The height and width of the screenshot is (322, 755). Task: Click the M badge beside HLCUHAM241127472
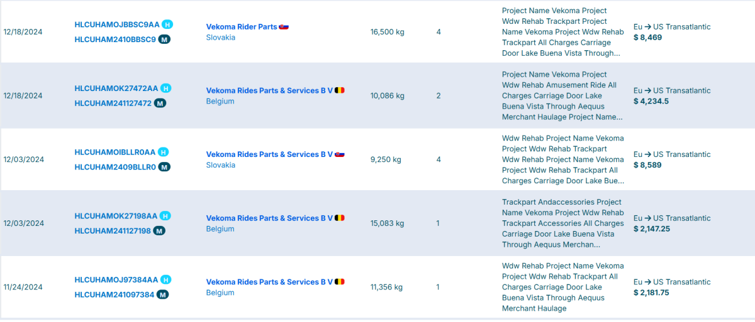pos(160,103)
